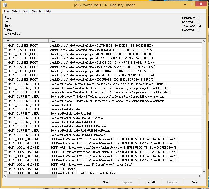Open the Select menu
The height and width of the screenshot is (189, 209).
pos(16,11)
